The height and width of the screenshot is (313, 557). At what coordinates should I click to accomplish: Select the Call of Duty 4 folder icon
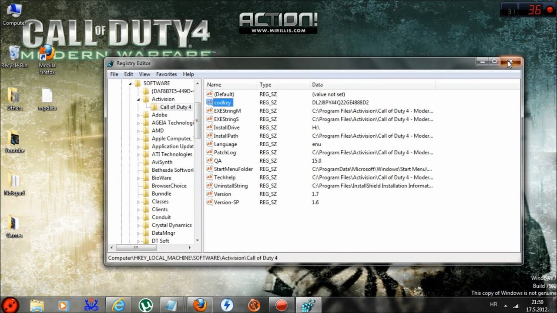coord(154,107)
